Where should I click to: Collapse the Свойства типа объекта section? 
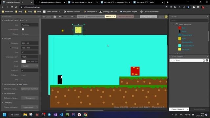point(2,20)
